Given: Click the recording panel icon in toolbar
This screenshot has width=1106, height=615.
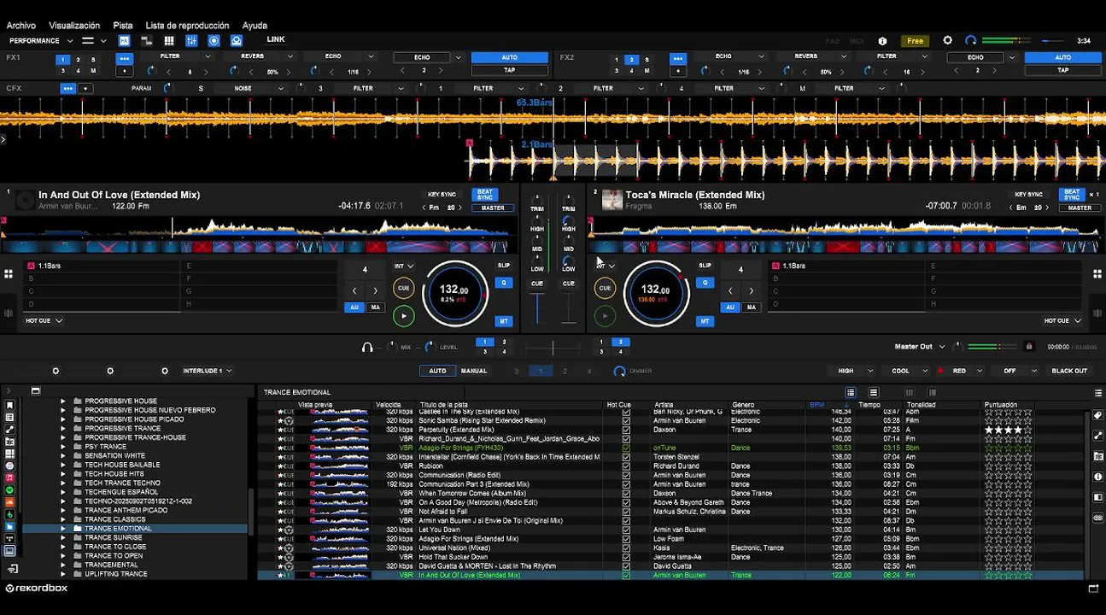Looking at the screenshot, I should [x=214, y=40].
